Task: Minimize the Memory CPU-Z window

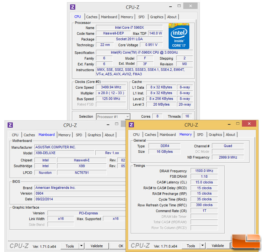Action: tap(229, 124)
